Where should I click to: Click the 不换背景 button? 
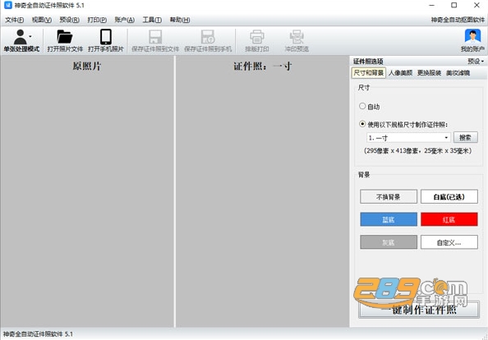389,196
